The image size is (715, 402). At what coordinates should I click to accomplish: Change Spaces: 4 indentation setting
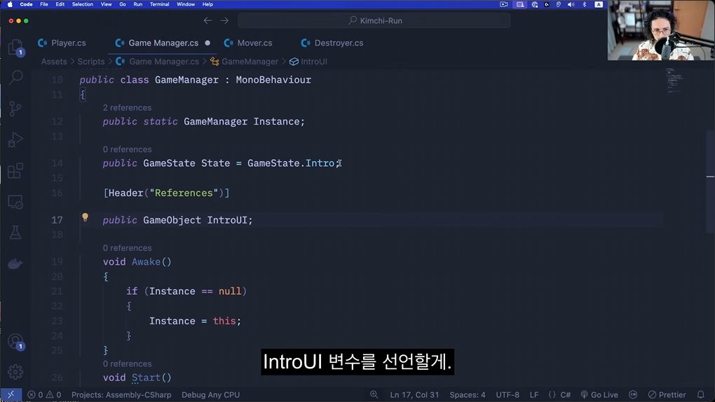(x=468, y=395)
